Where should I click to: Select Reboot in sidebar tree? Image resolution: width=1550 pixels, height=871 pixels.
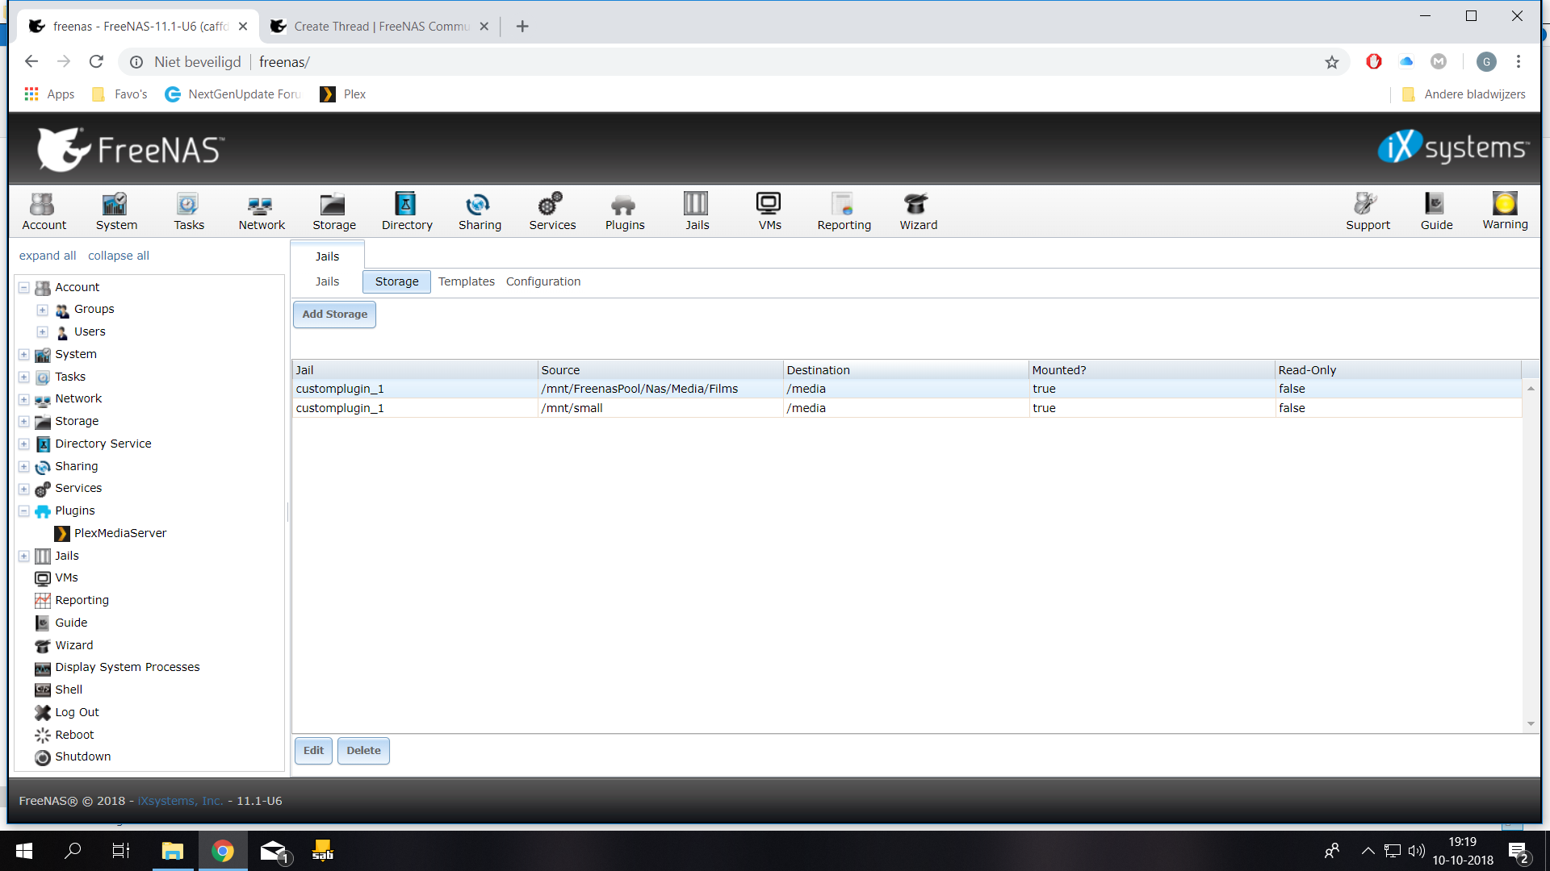65,735
